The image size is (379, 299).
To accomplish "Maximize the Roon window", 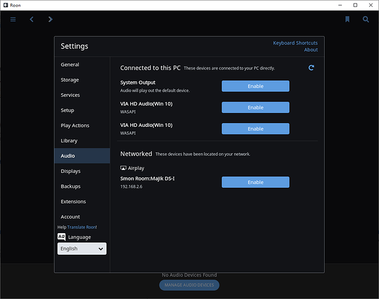I will [x=355, y=5].
